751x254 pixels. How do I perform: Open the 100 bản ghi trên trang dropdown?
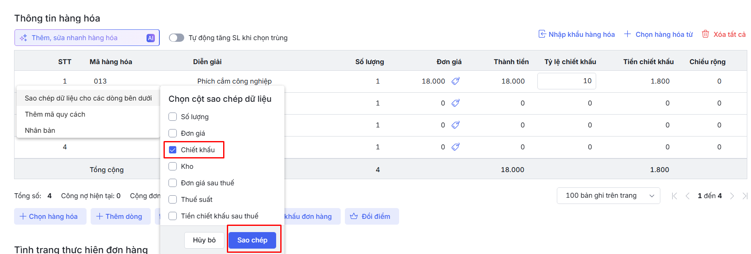click(608, 196)
